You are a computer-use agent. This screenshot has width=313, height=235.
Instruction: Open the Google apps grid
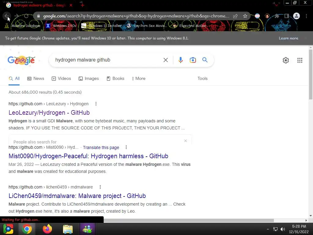point(300,60)
